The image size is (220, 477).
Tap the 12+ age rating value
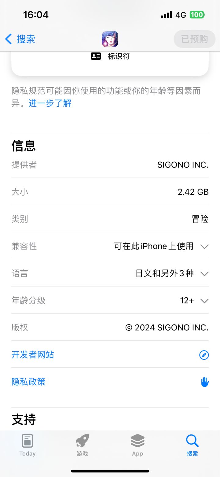(x=187, y=301)
